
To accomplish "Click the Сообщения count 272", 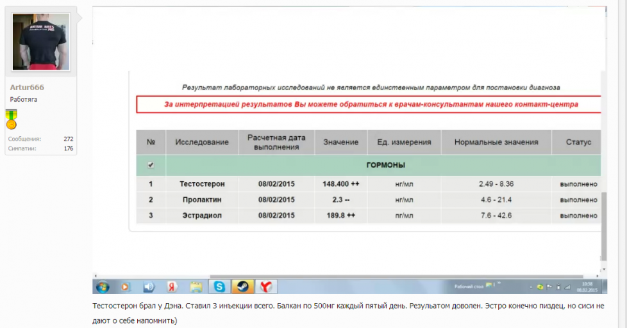I will tap(68, 139).
